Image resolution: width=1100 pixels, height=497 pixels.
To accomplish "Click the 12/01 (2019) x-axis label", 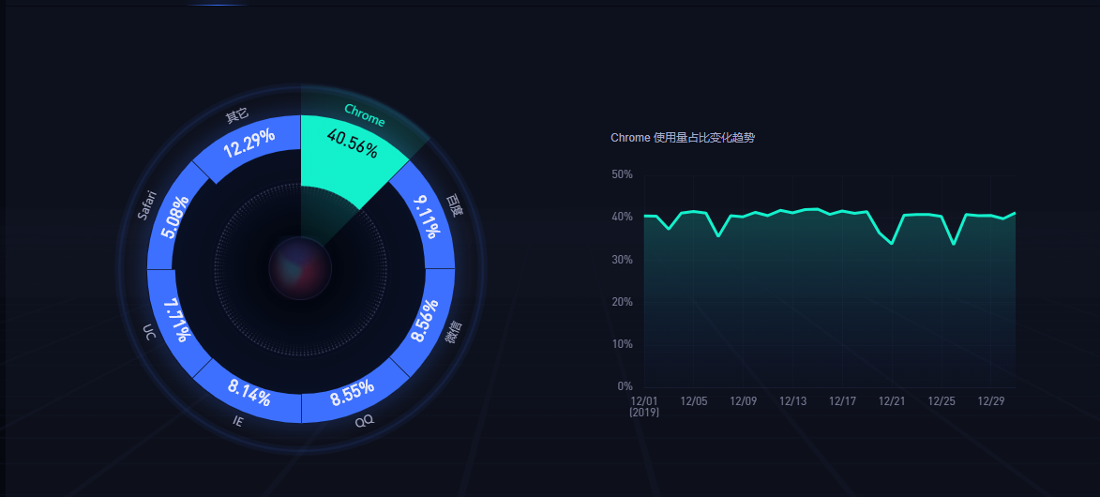I will [x=644, y=407].
